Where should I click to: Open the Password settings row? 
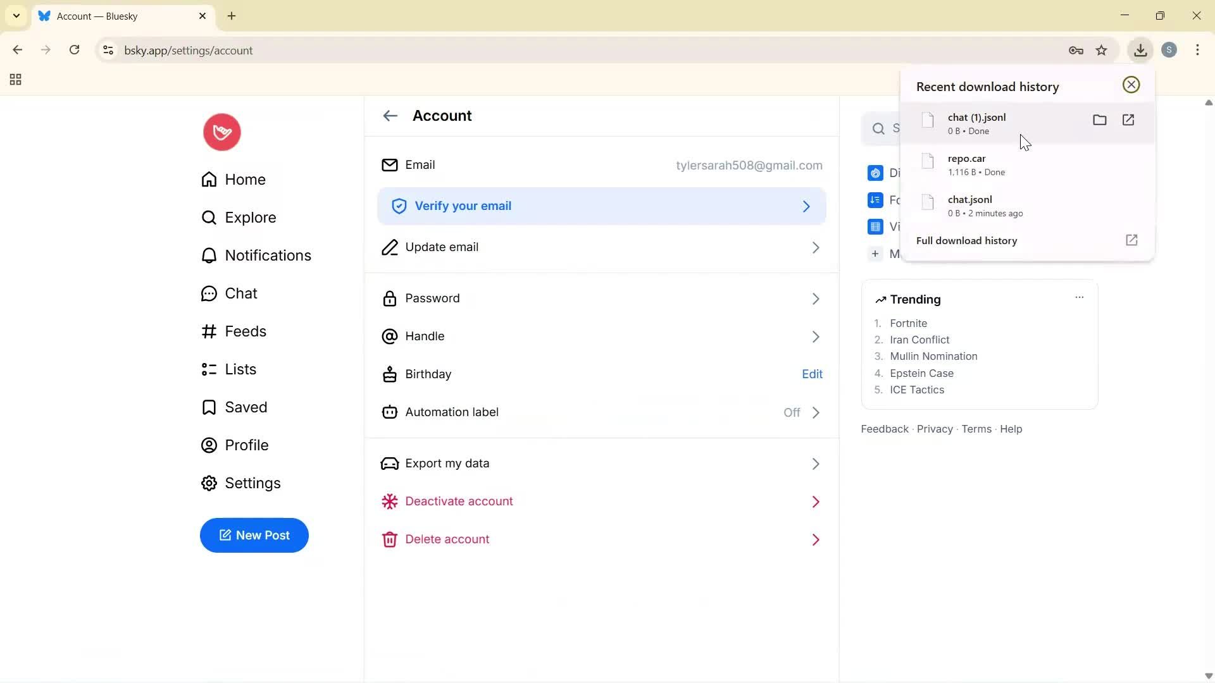coord(601,298)
